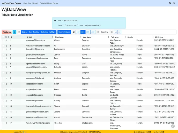Screen dimensions: 178x133
Task: Select the horizontal grid lines icon
Action: tap(116, 32)
